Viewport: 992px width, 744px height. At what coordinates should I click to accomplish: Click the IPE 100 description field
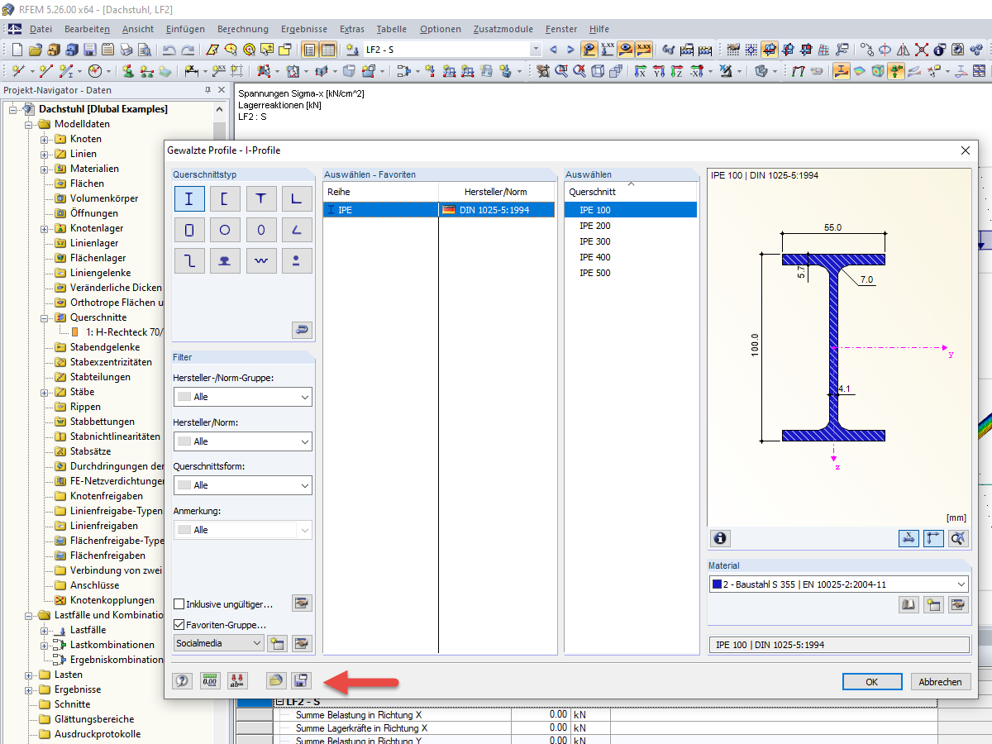(x=838, y=645)
